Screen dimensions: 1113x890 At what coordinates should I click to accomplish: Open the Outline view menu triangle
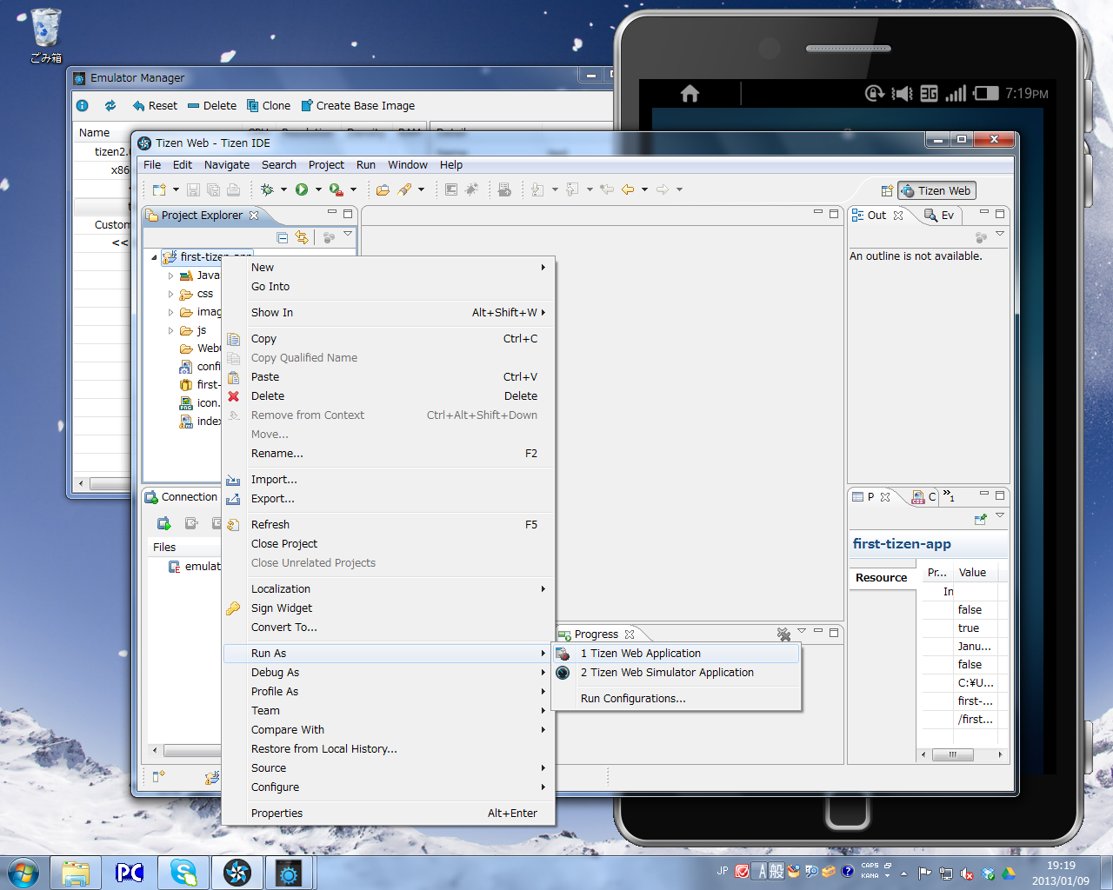click(1000, 234)
